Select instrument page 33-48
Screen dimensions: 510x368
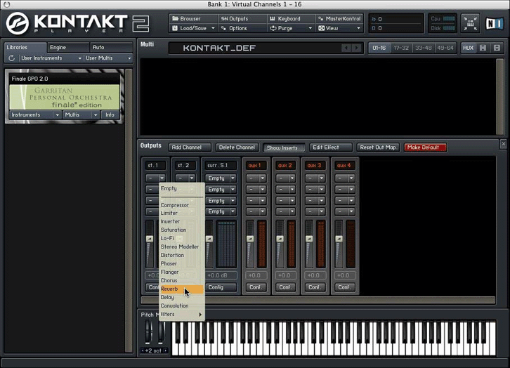pyautogui.click(x=424, y=48)
